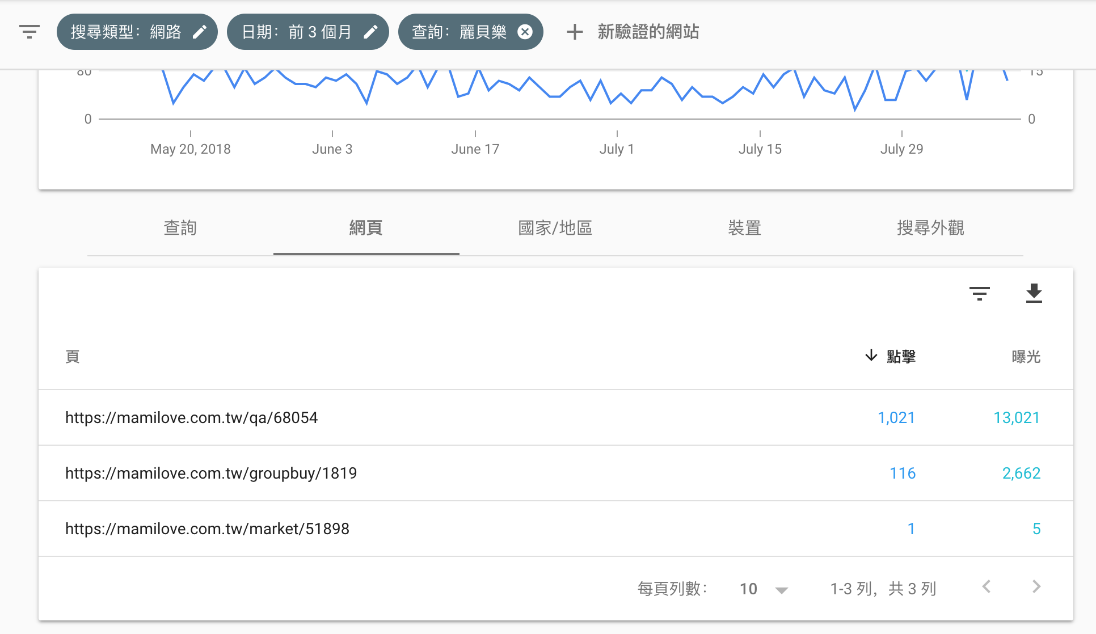
Task: Edit the 日期 前 3 個月 pencil icon
Action: click(x=370, y=32)
